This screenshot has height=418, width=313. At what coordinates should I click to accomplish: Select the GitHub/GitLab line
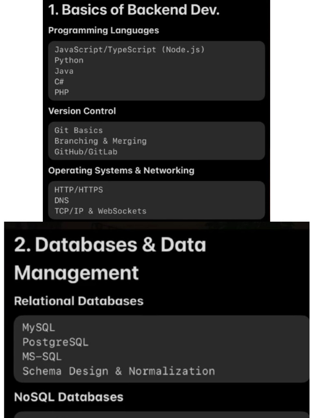[86, 152]
